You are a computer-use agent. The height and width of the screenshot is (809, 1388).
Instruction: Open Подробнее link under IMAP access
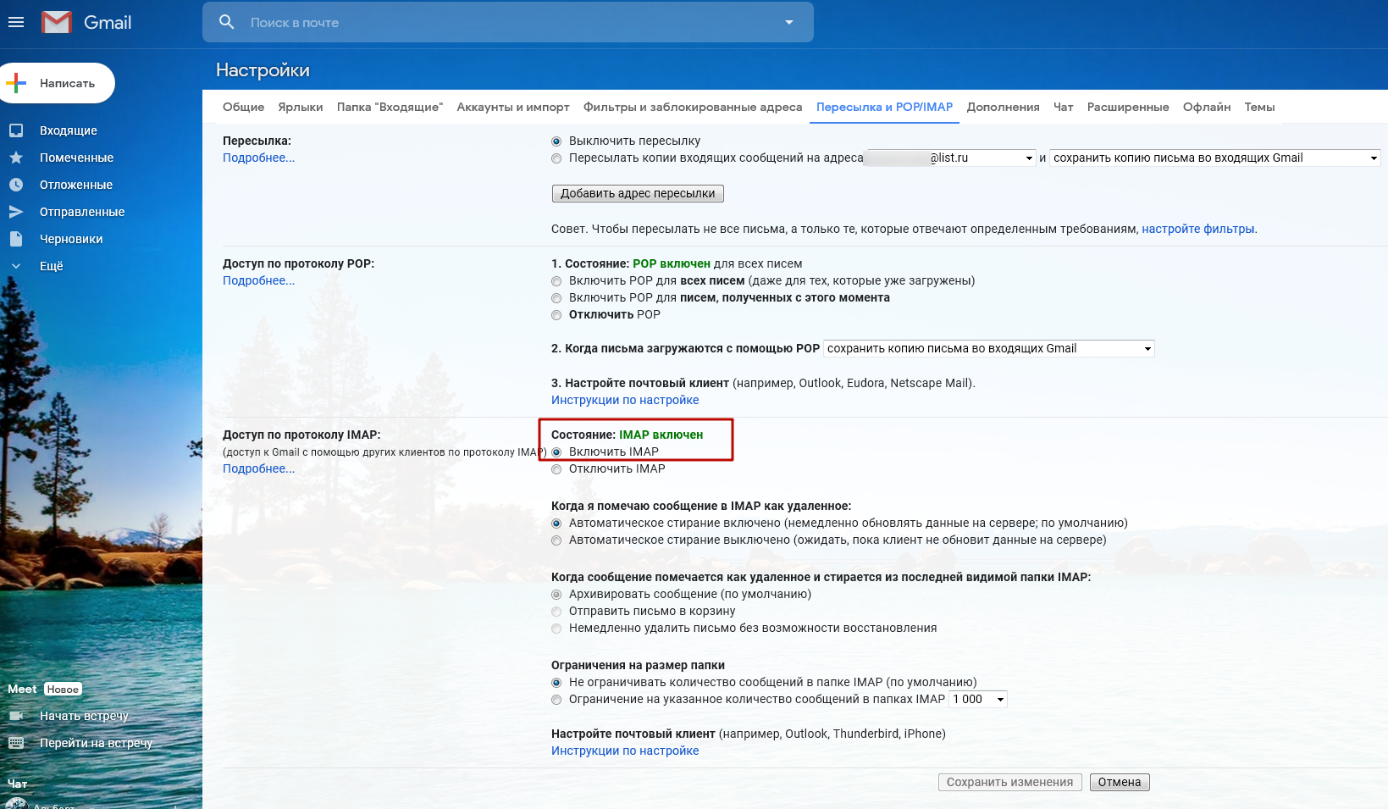pos(258,468)
